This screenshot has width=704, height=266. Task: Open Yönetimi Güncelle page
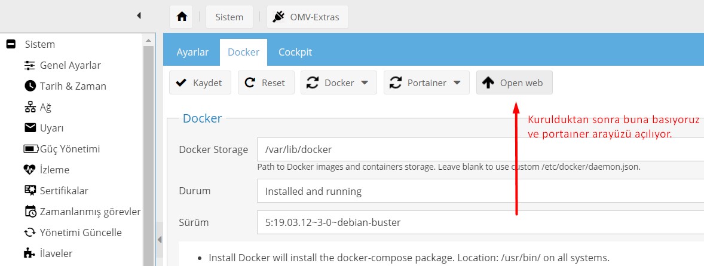point(81,233)
